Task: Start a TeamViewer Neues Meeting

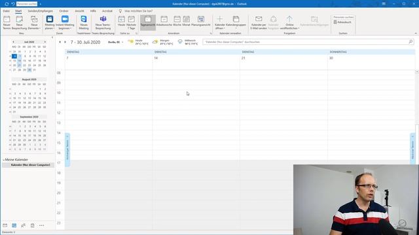Action: (84, 23)
